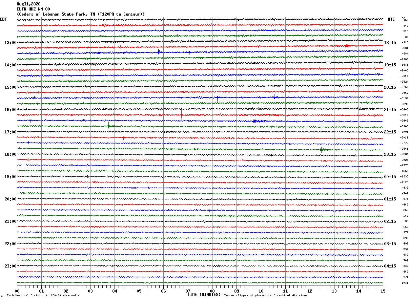Image resolution: width=410 pixels, height=300 pixels.
Task: Click the UTC timezone label
Action: click(391, 19)
